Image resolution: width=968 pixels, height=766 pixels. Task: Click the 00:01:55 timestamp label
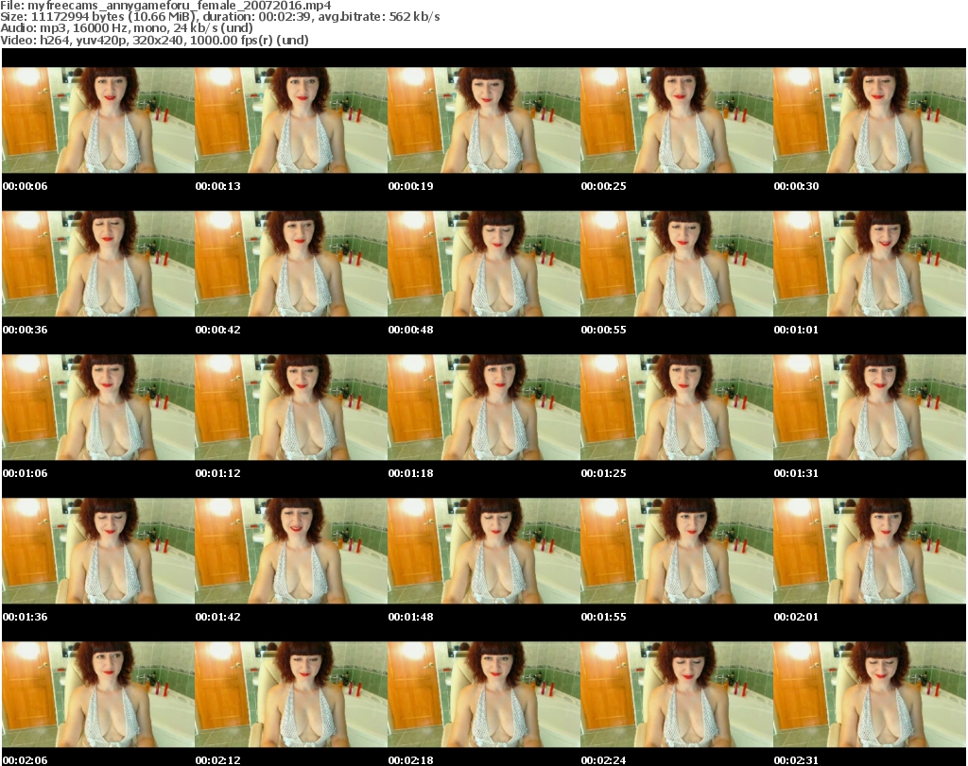603,617
